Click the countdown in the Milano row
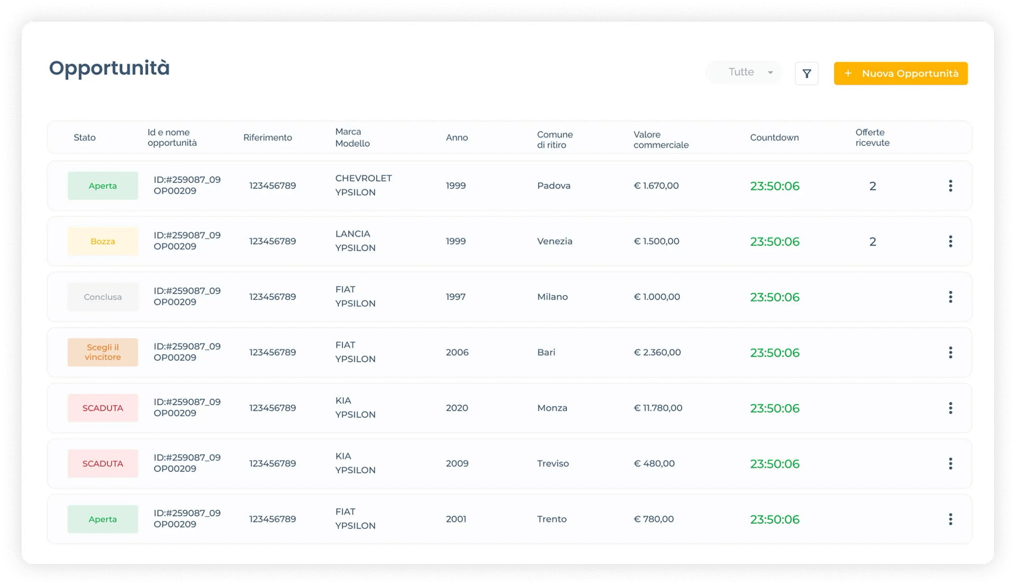Viewport: 1016px width, 586px height. (775, 297)
